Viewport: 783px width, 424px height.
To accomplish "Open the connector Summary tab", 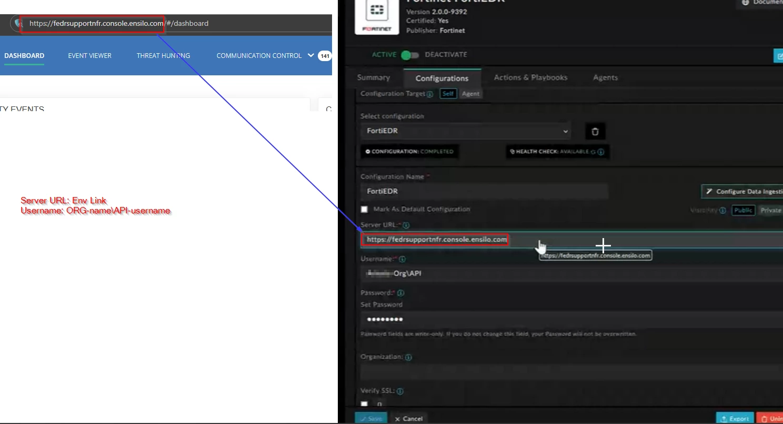I will click(x=374, y=77).
